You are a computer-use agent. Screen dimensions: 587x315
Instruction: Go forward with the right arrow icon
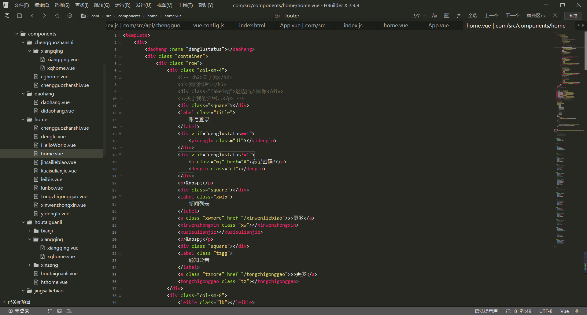coord(45,16)
